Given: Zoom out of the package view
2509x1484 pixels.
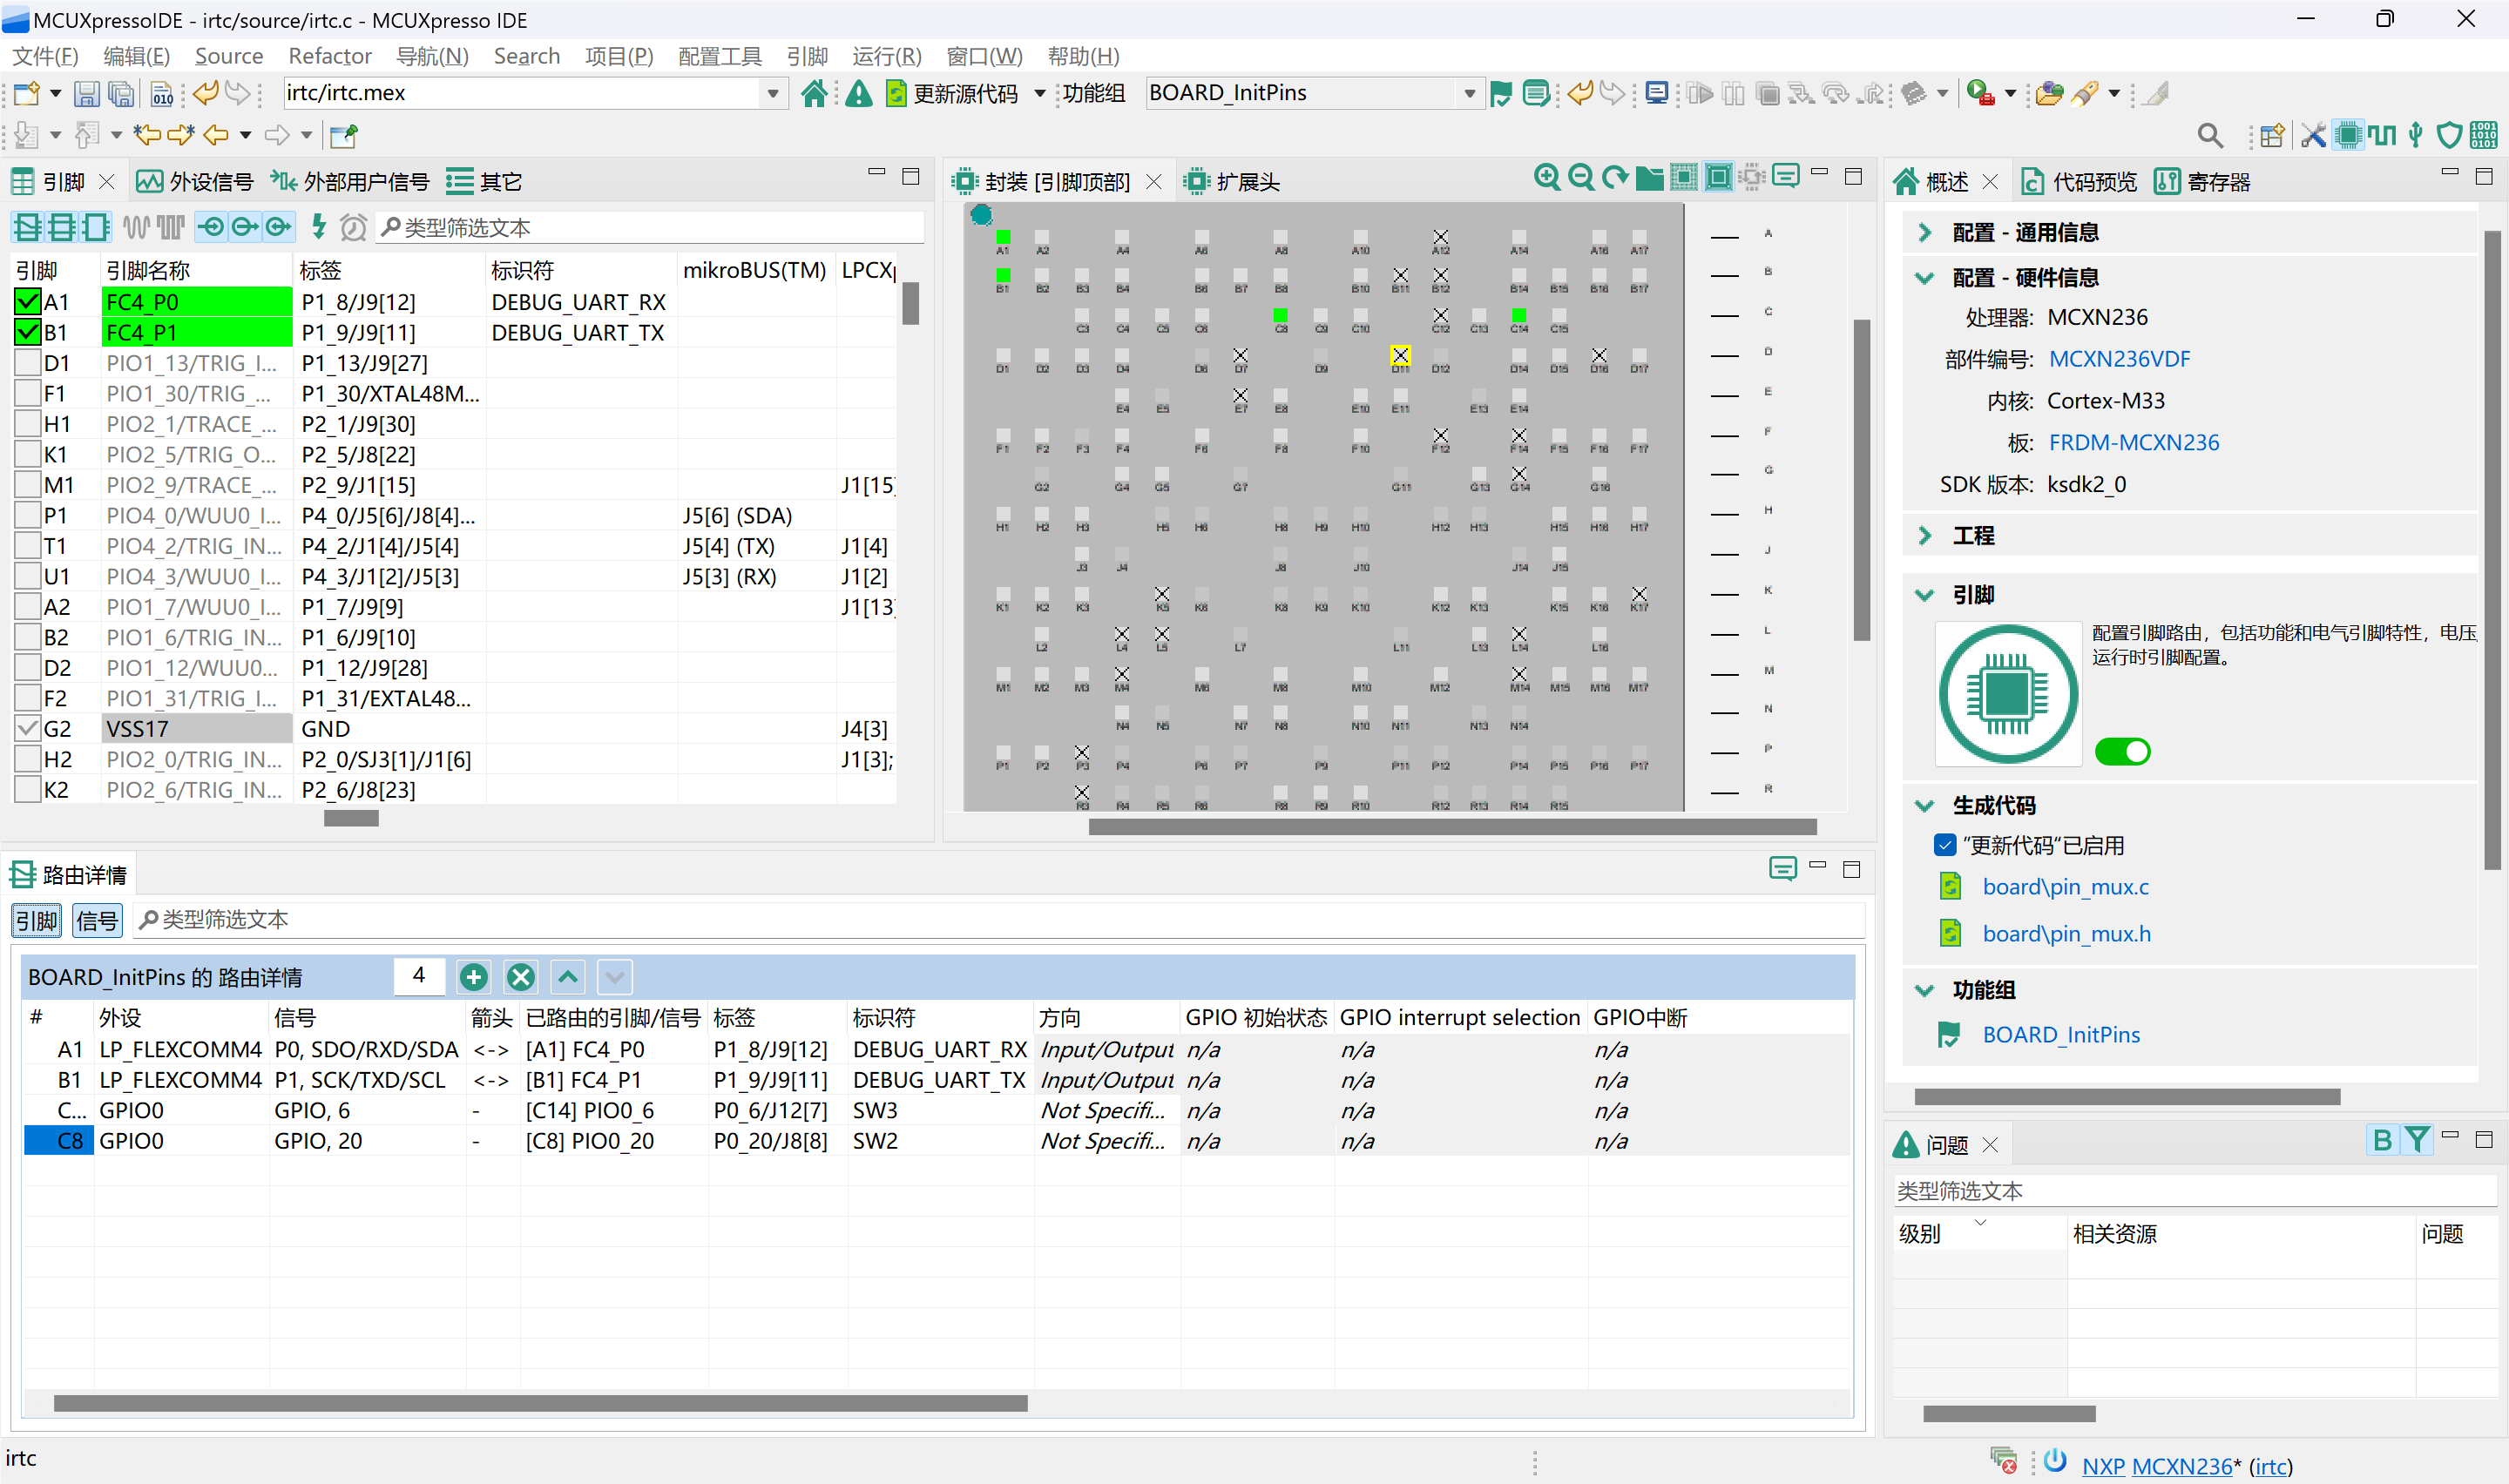Looking at the screenshot, I should [1581, 178].
